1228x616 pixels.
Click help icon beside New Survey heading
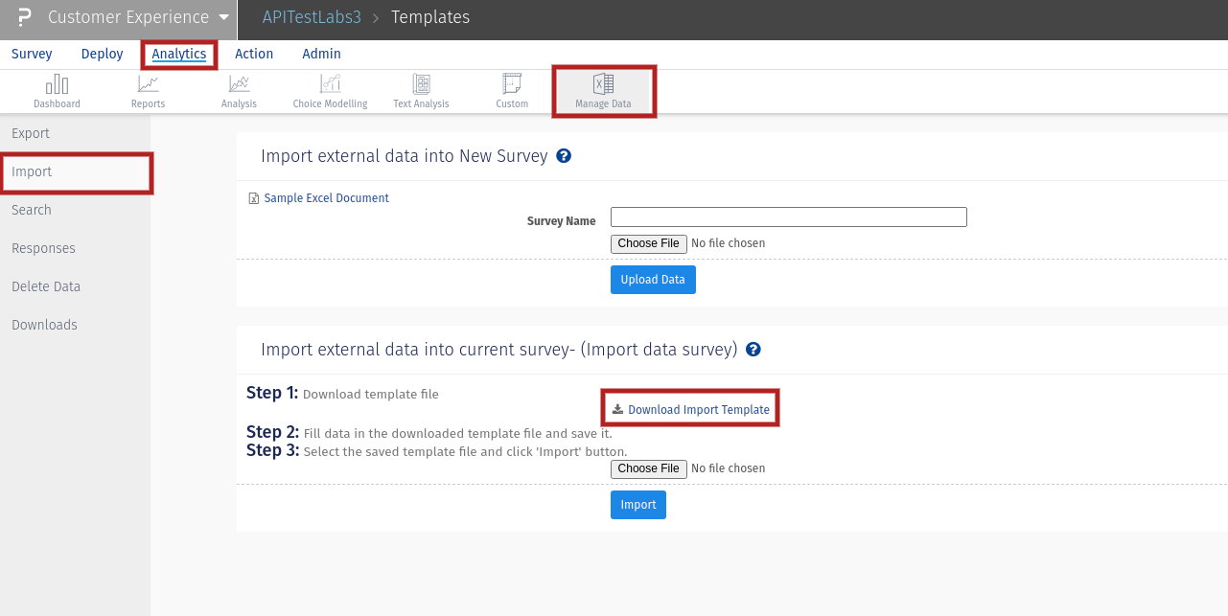coord(564,155)
